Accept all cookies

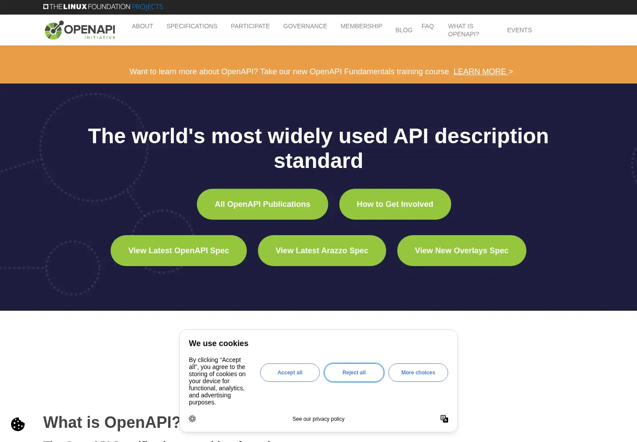[290, 373]
